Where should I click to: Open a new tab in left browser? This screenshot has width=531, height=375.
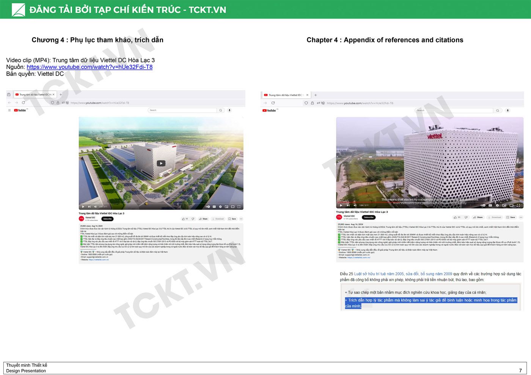pos(61,94)
